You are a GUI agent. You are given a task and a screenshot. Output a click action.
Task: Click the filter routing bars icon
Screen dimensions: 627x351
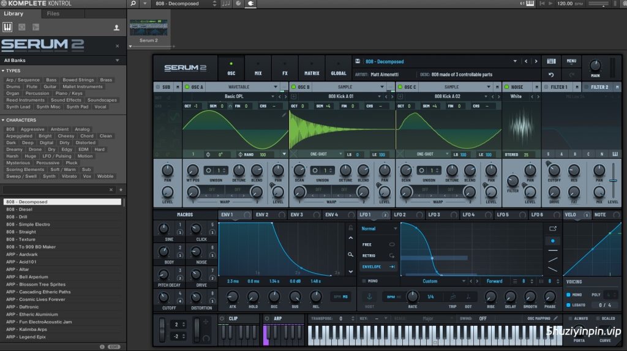pyautogui.click(x=615, y=154)
